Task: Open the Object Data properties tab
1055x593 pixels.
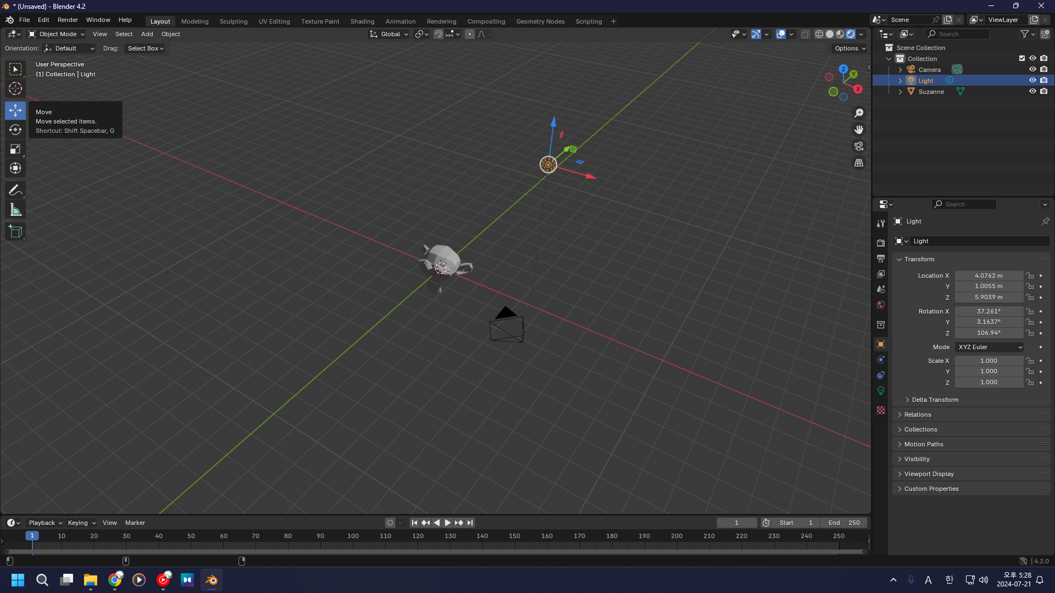Action: pos(881,391)
